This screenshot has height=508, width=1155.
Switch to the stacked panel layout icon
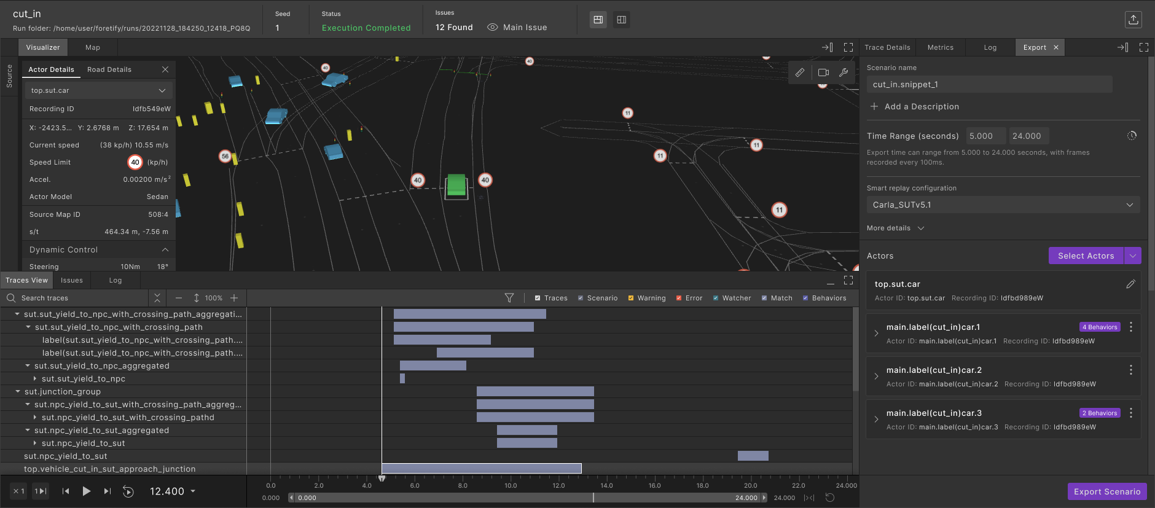coord(598,20)
